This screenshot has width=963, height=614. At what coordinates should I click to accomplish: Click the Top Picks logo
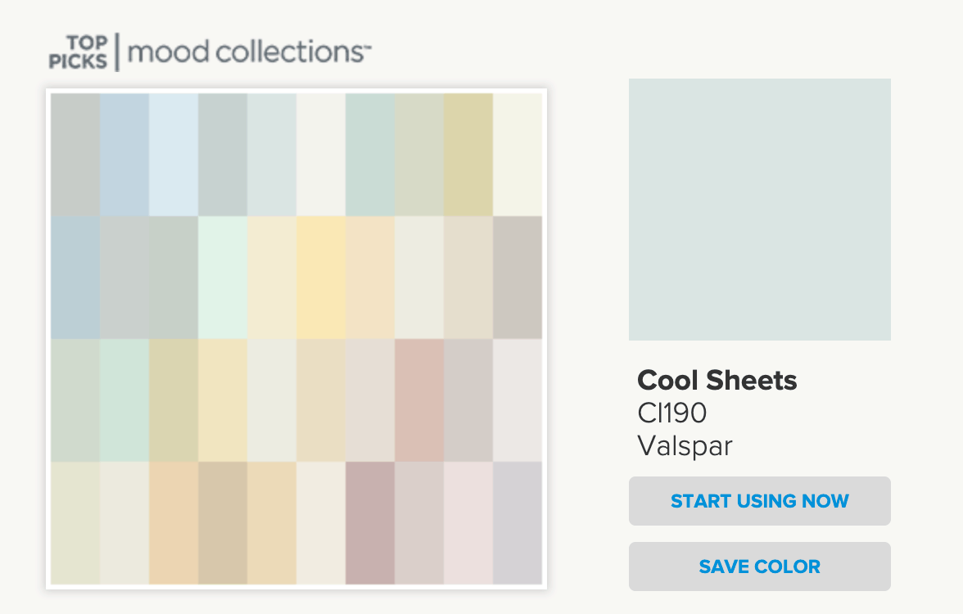tap(79, 52)
